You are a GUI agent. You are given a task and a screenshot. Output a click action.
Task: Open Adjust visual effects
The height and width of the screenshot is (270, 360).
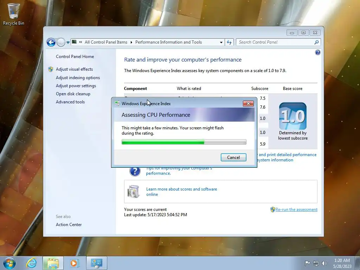pos(74,69)
